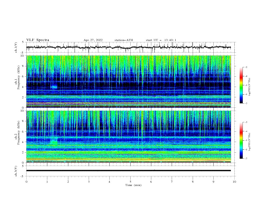The width and height of the screenshot is (264, 204).
Task: Click the 4 kHz emission burst in ch.1 spectrogram
Action: coord(54,87)
